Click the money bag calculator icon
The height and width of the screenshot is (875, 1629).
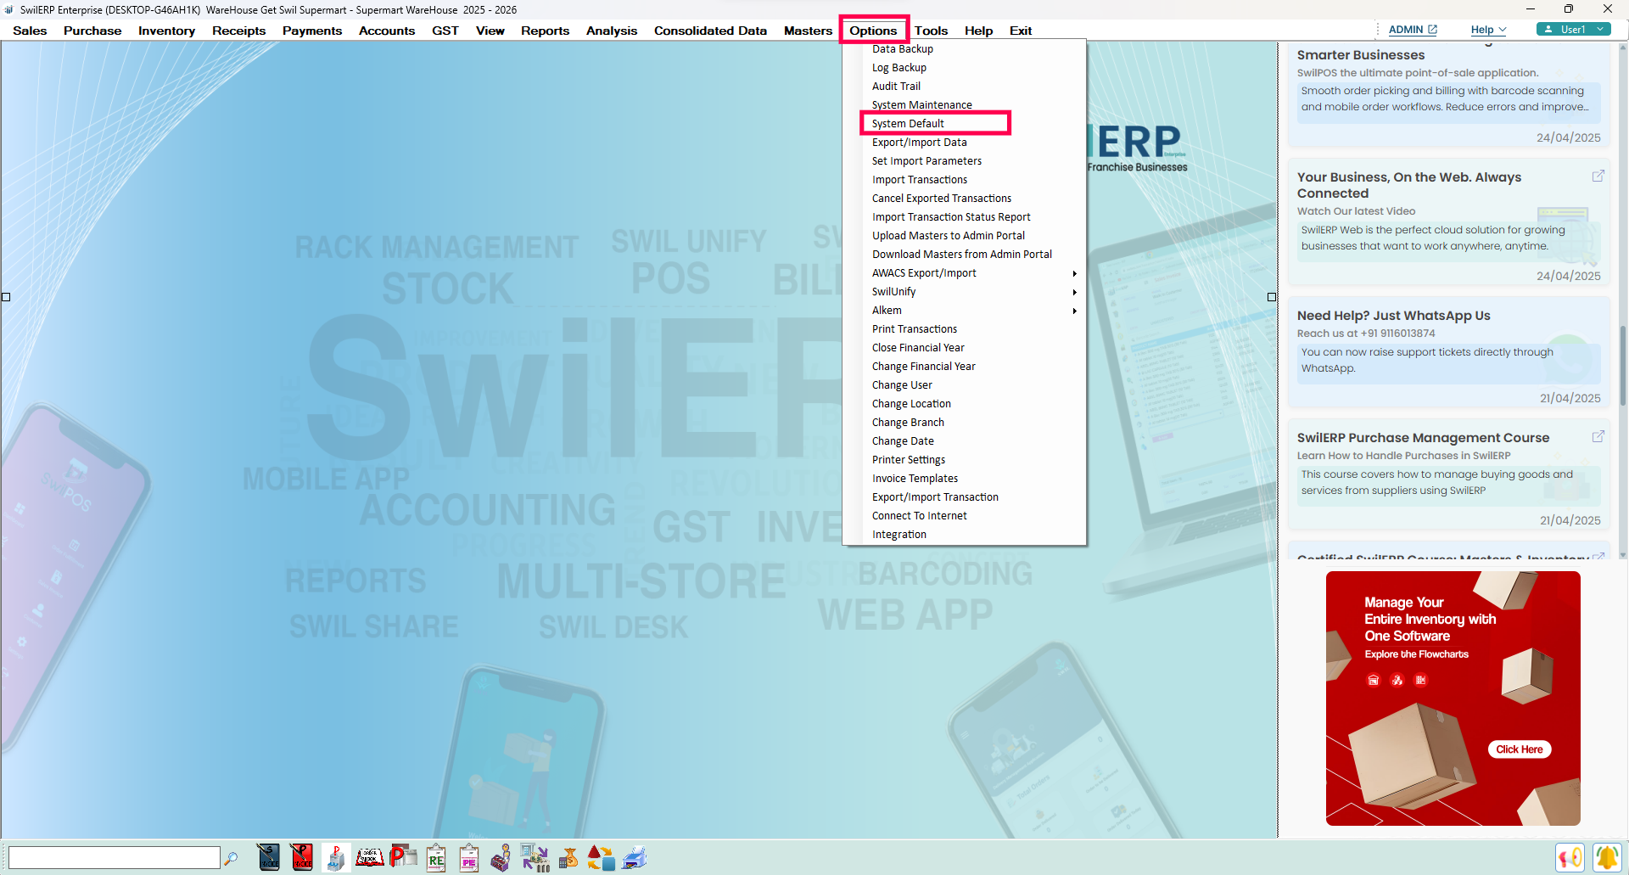pyautogui.click(x=568, y=857)
